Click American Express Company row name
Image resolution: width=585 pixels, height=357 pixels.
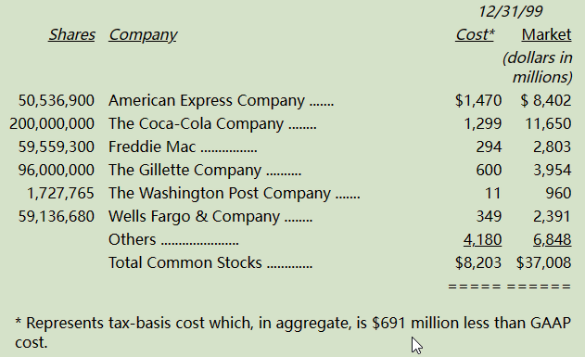[207, 101]
